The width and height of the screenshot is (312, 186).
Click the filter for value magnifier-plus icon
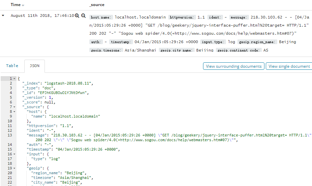tap(77, 15)
